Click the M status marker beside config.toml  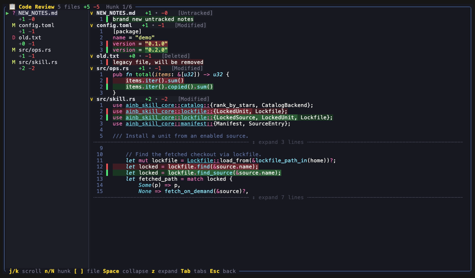pos(14,25)
